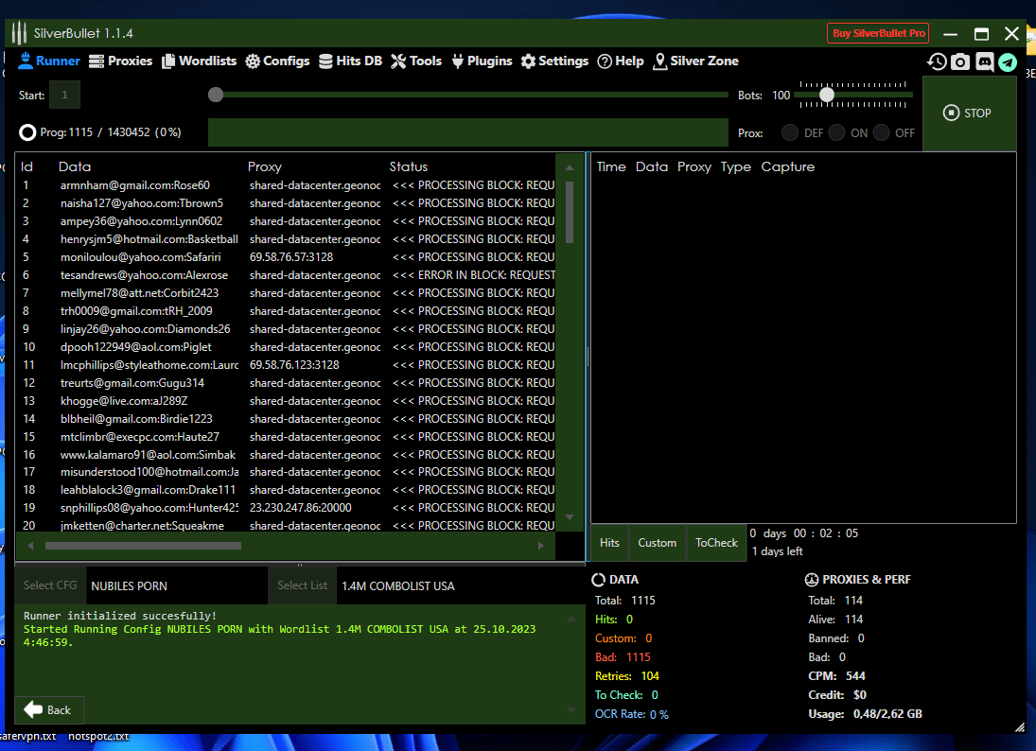
Task: Click the horizontal scrollbar thumb under data list
Action: click(143, 546)
